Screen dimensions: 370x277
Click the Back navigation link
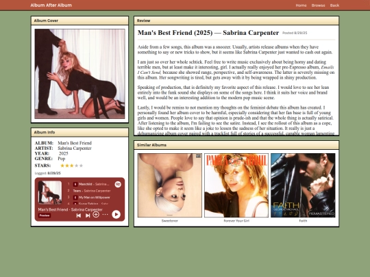click(334, 5)
